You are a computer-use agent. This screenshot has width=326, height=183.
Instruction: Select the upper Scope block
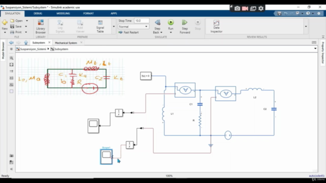click(x=93, y=126)
